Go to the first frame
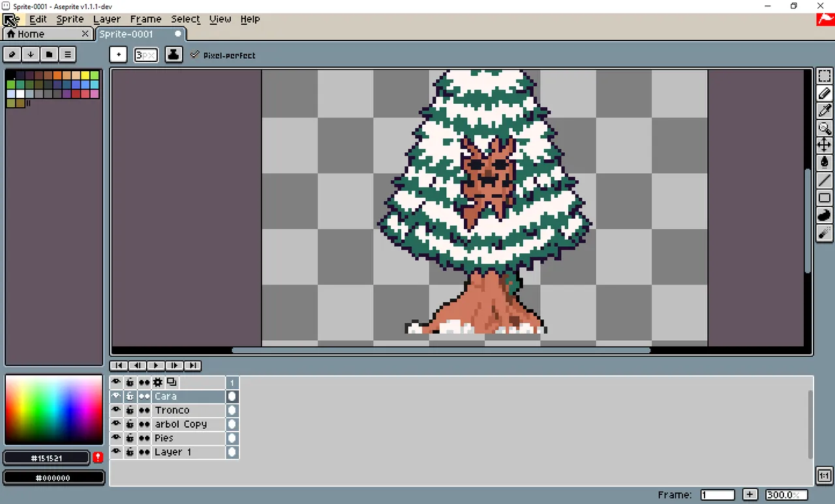Viewport: 835px width, 504px height. (x=119, y=366)
